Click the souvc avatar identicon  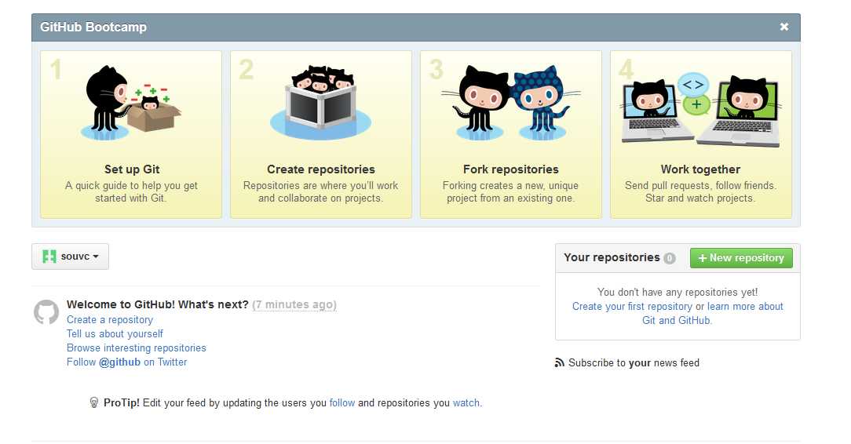49,257
